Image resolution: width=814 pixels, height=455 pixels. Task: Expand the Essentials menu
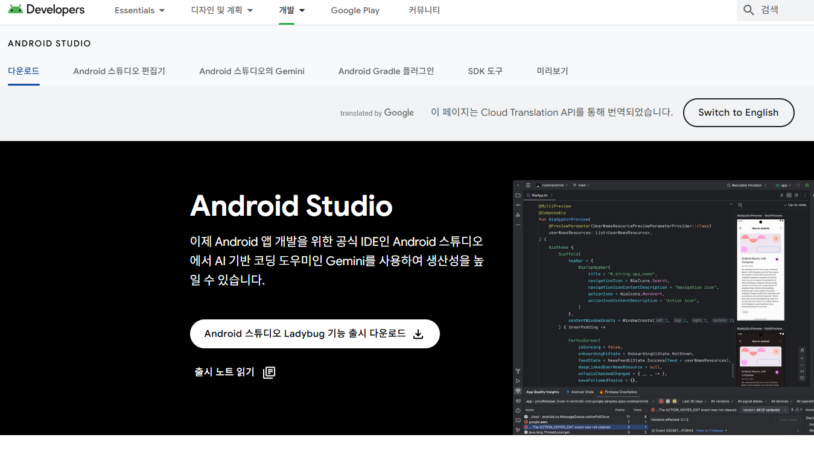pos(139,11)
